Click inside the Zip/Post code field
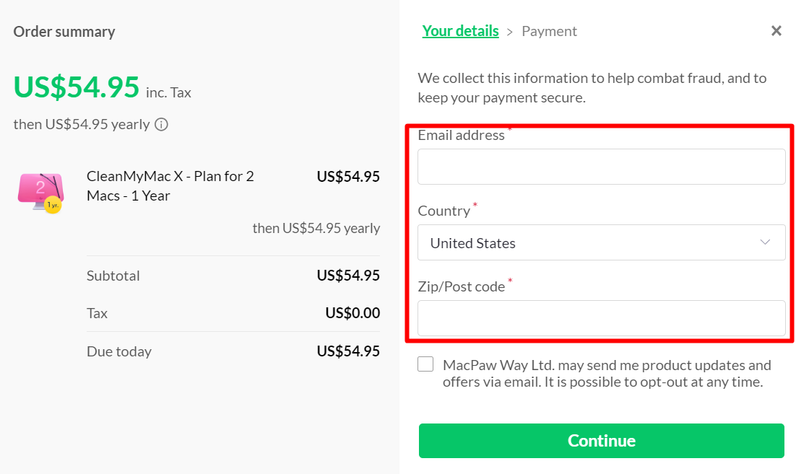 (x=602, y=318)
